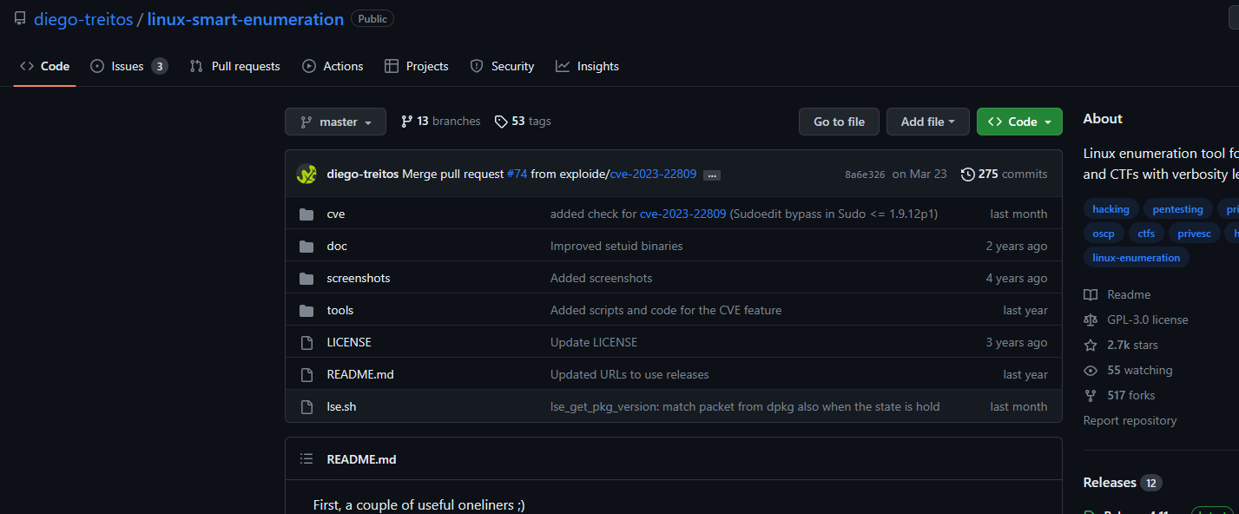This screenshot has width=1239, height=514.
Task: Open the Issues tab
Action: tap(129, 66)
